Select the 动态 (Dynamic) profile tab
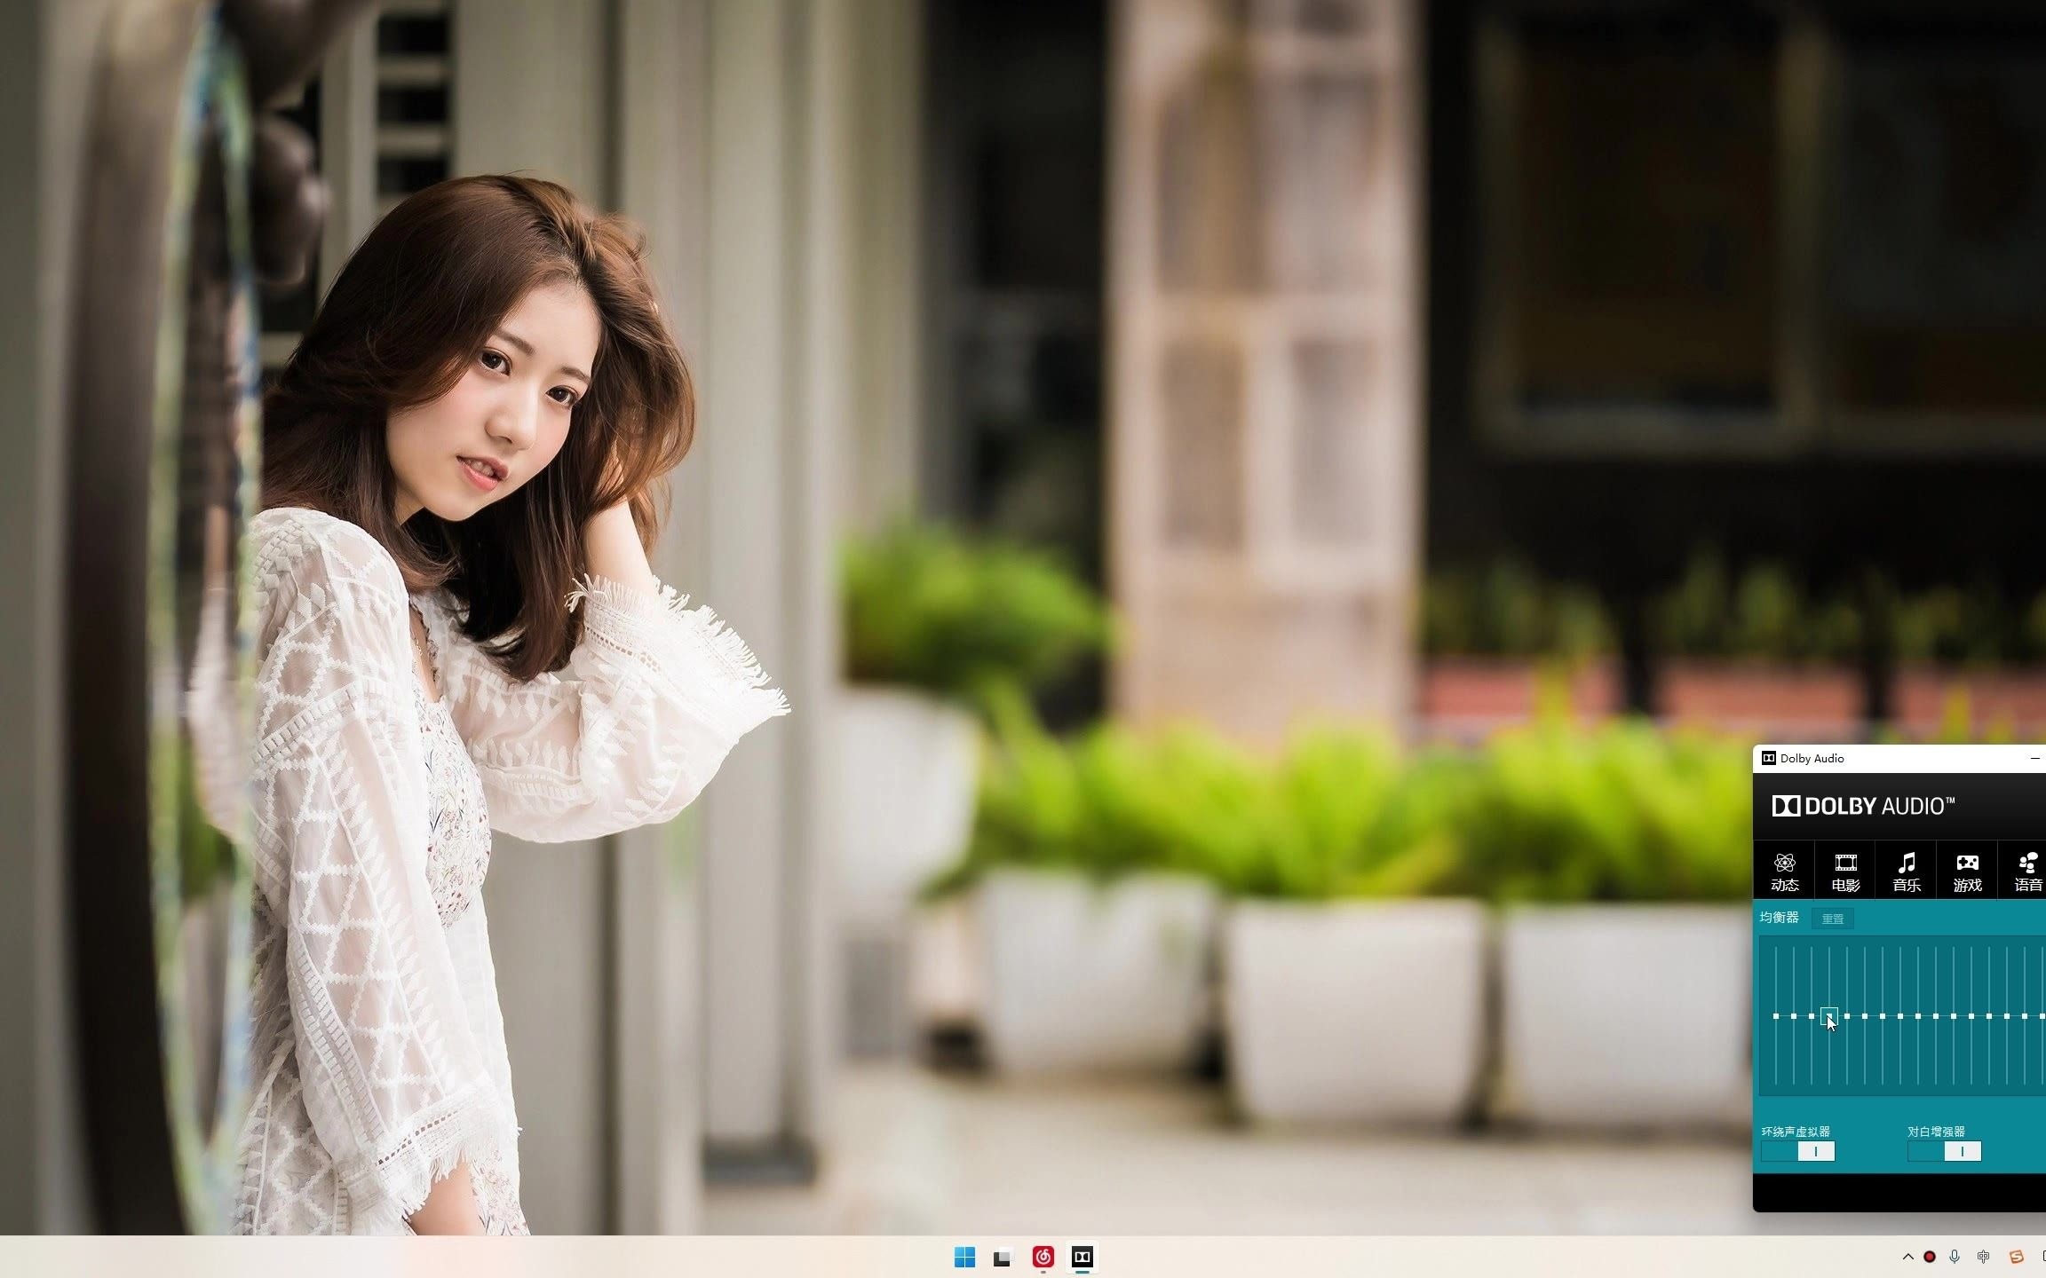 point(1784,870)
